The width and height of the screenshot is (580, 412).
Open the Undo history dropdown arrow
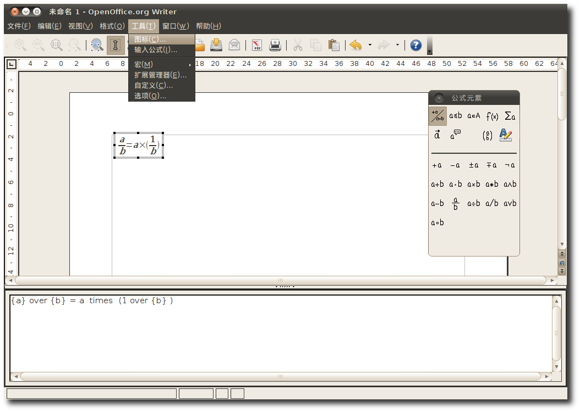pos(370,45)
